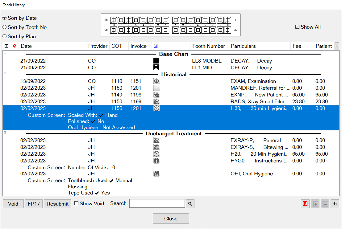The width and height of the screenshot is (342, 229).
Task: Click the db button
Action: (335, 204)
